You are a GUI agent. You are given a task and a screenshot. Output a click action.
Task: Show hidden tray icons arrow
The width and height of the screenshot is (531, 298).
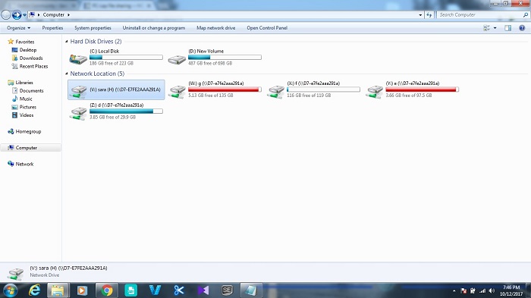454,291
